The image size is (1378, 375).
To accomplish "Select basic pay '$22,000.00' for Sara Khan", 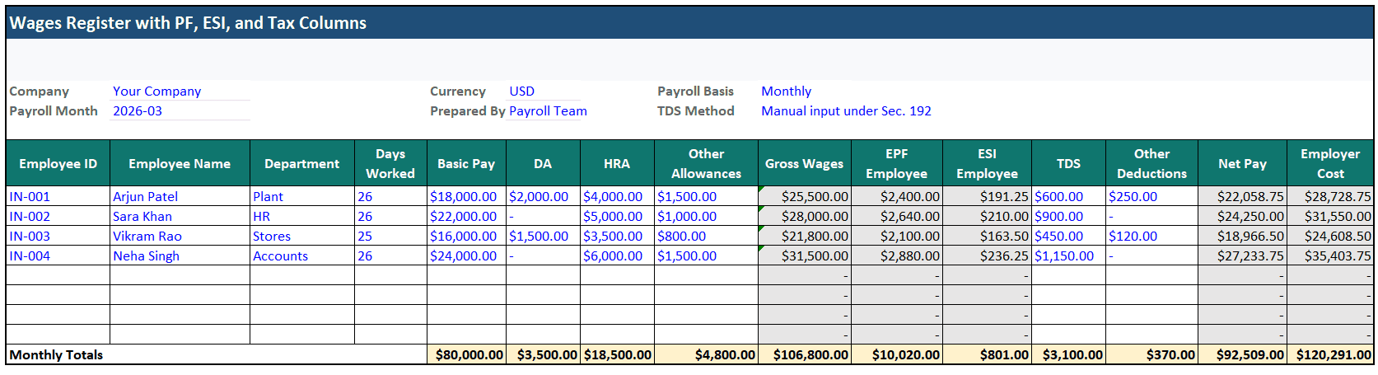I will 466,216.
